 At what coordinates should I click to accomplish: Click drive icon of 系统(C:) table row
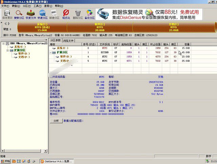[x=54, y=48]
